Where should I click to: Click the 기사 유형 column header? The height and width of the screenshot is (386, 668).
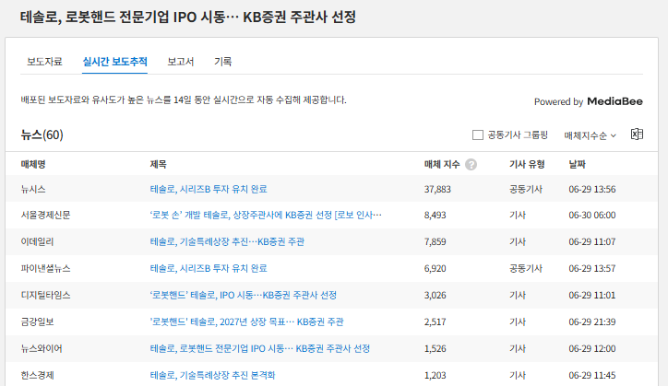click(x=527, y=164)
